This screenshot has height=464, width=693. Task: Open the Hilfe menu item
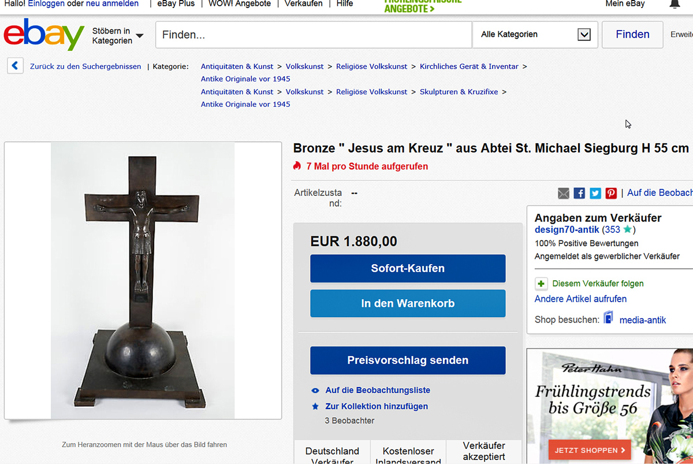pos(345,3)
